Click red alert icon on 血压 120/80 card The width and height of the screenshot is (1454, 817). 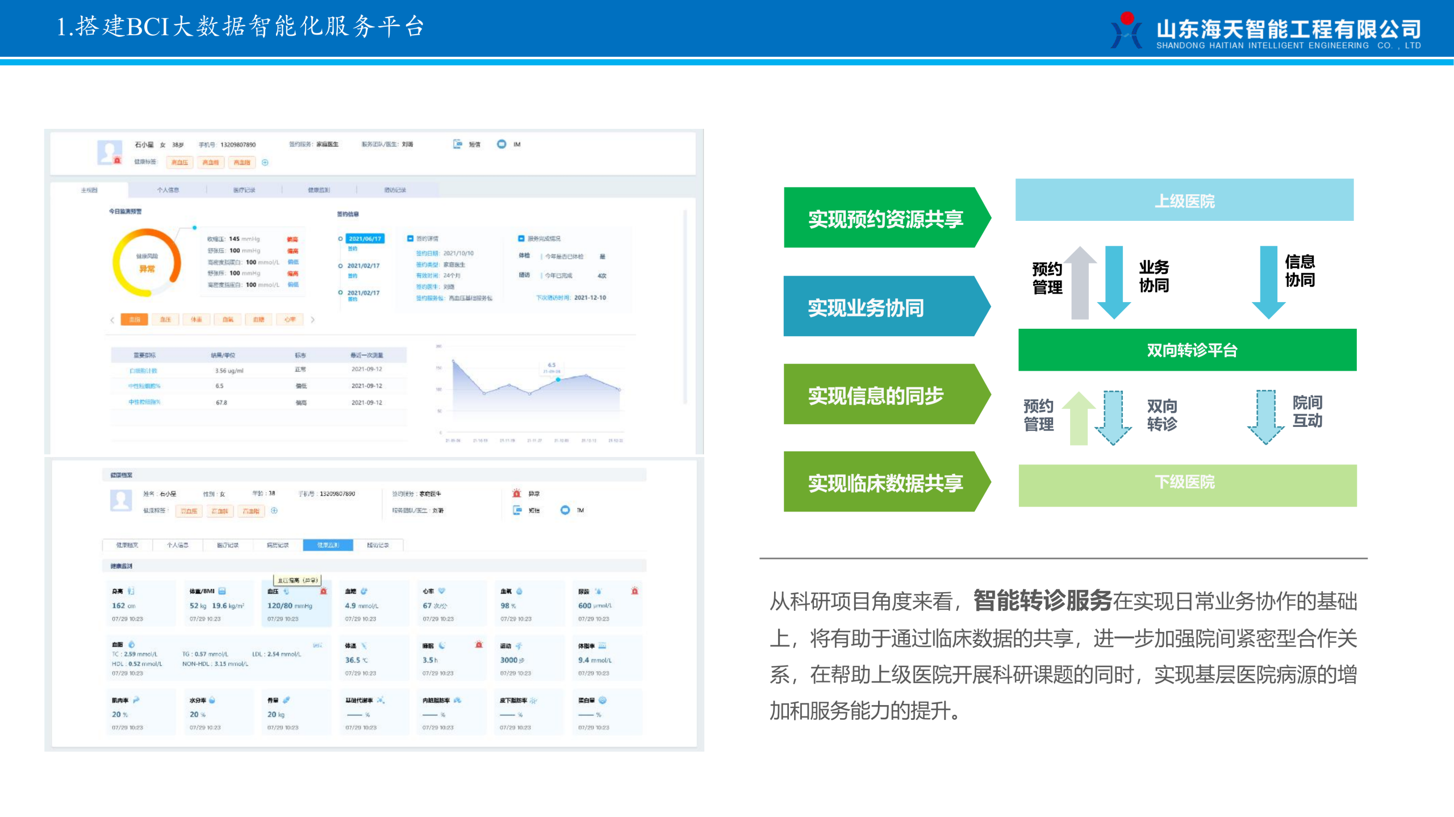coord(323,591)
